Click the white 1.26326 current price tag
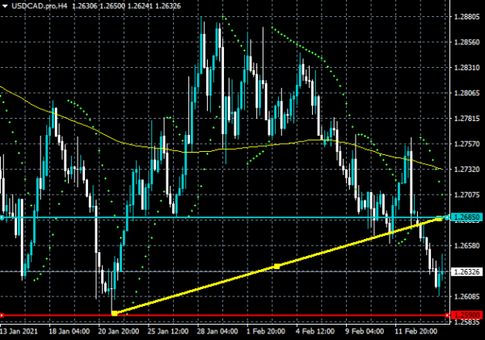Screen dimensions: 485x340 pos(466,271)
